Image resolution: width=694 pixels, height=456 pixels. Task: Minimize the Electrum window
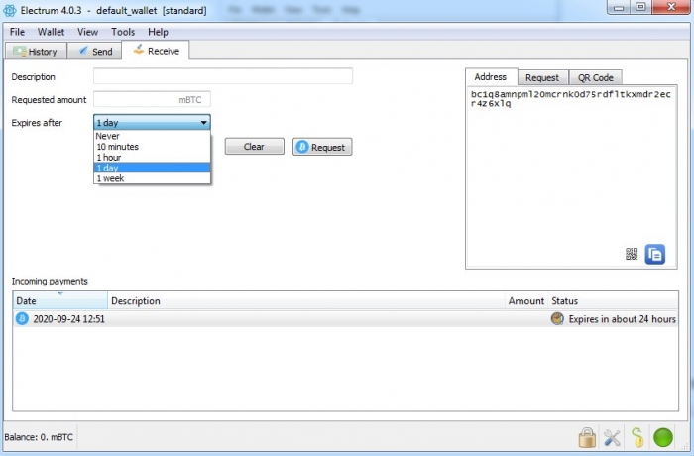pos(619,7)
